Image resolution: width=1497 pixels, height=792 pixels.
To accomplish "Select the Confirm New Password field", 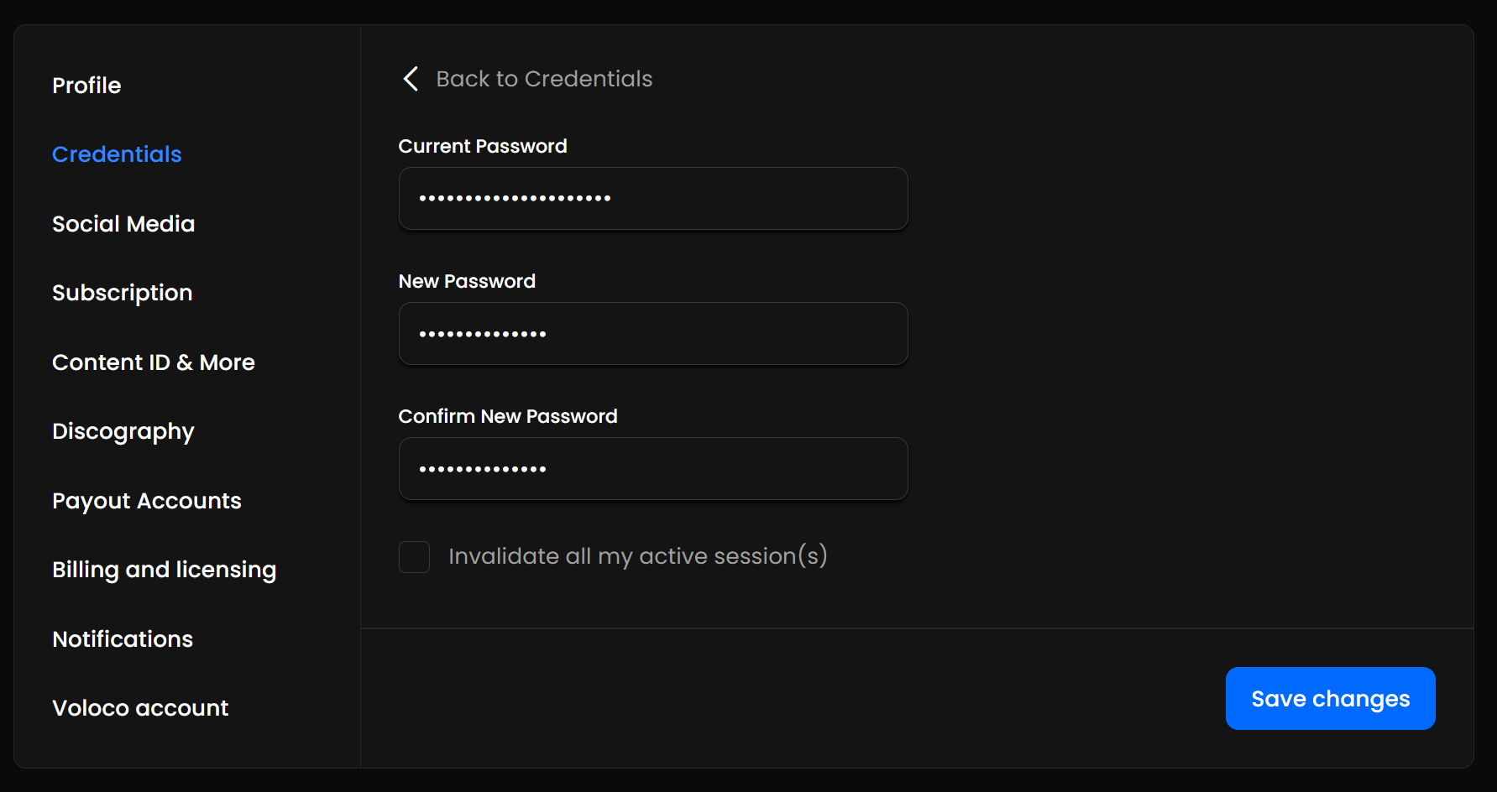I will (x=652, y=469).
